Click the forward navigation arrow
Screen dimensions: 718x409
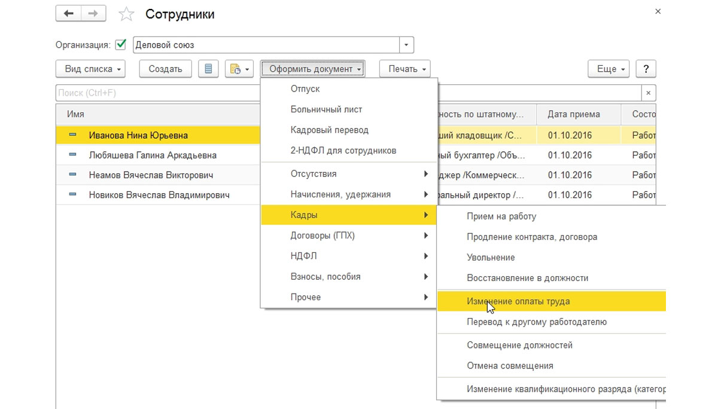[x=93, y=14]
